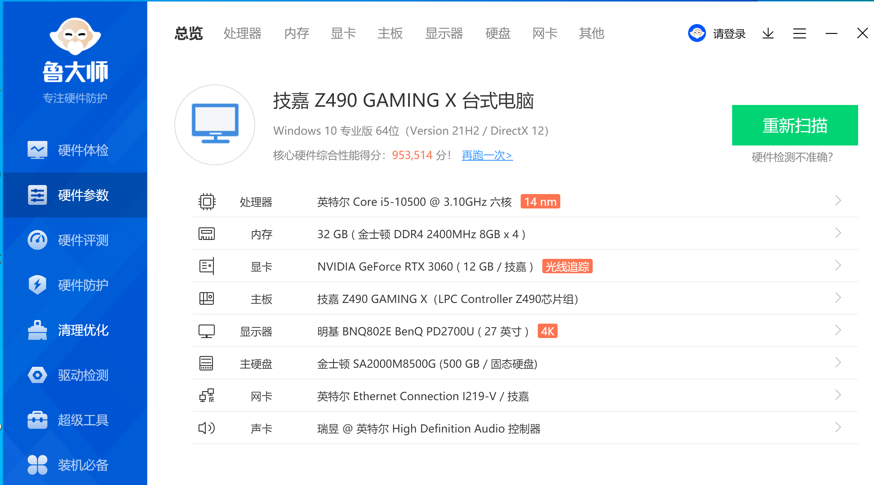This screenshot has height=485, width=874.
Task: Click the Windows 10 专业版 version text
Action: (411, 131)
